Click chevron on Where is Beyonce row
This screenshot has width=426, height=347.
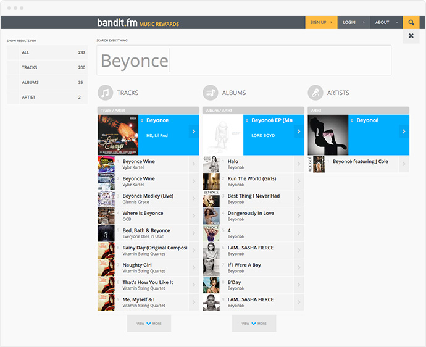[x=194, y=215]
